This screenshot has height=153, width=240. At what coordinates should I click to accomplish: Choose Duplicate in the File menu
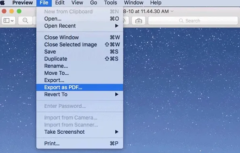tap(79, 59)
